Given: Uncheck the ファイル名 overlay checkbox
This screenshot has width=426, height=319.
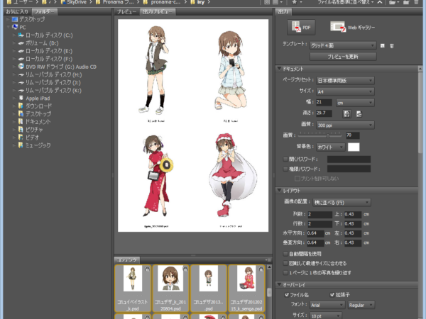Looking at the screenshot, I should point(286,295).
